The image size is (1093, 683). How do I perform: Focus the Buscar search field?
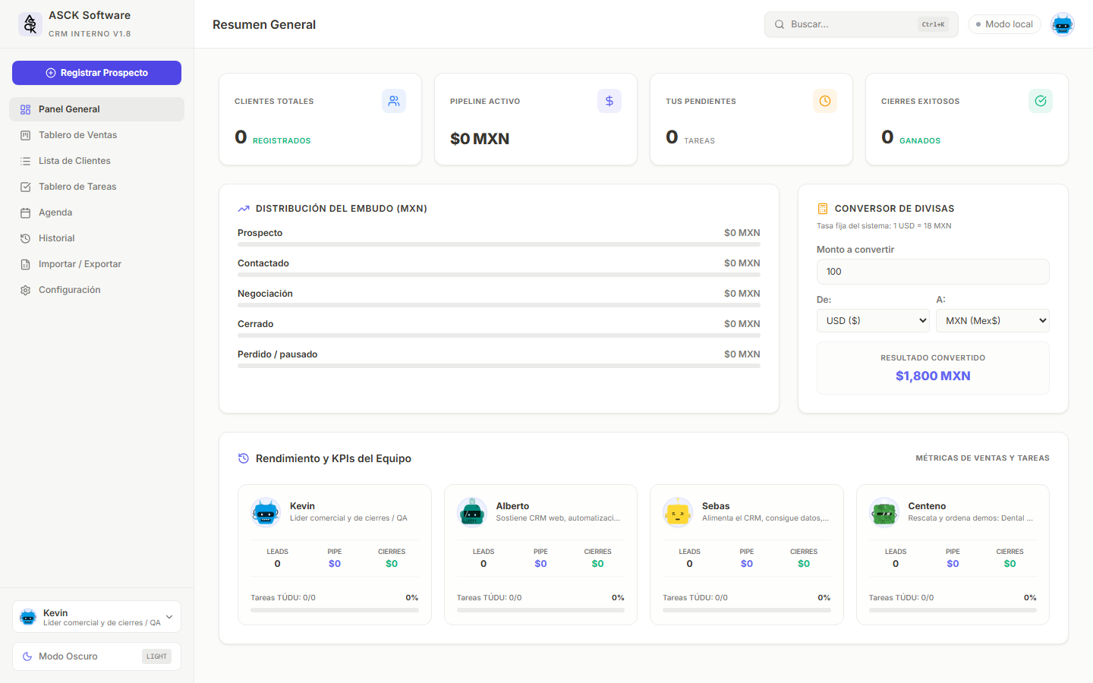click(861, 24)
